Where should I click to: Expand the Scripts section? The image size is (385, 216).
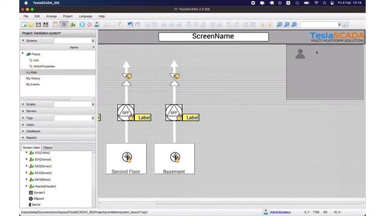coord(23,104)
